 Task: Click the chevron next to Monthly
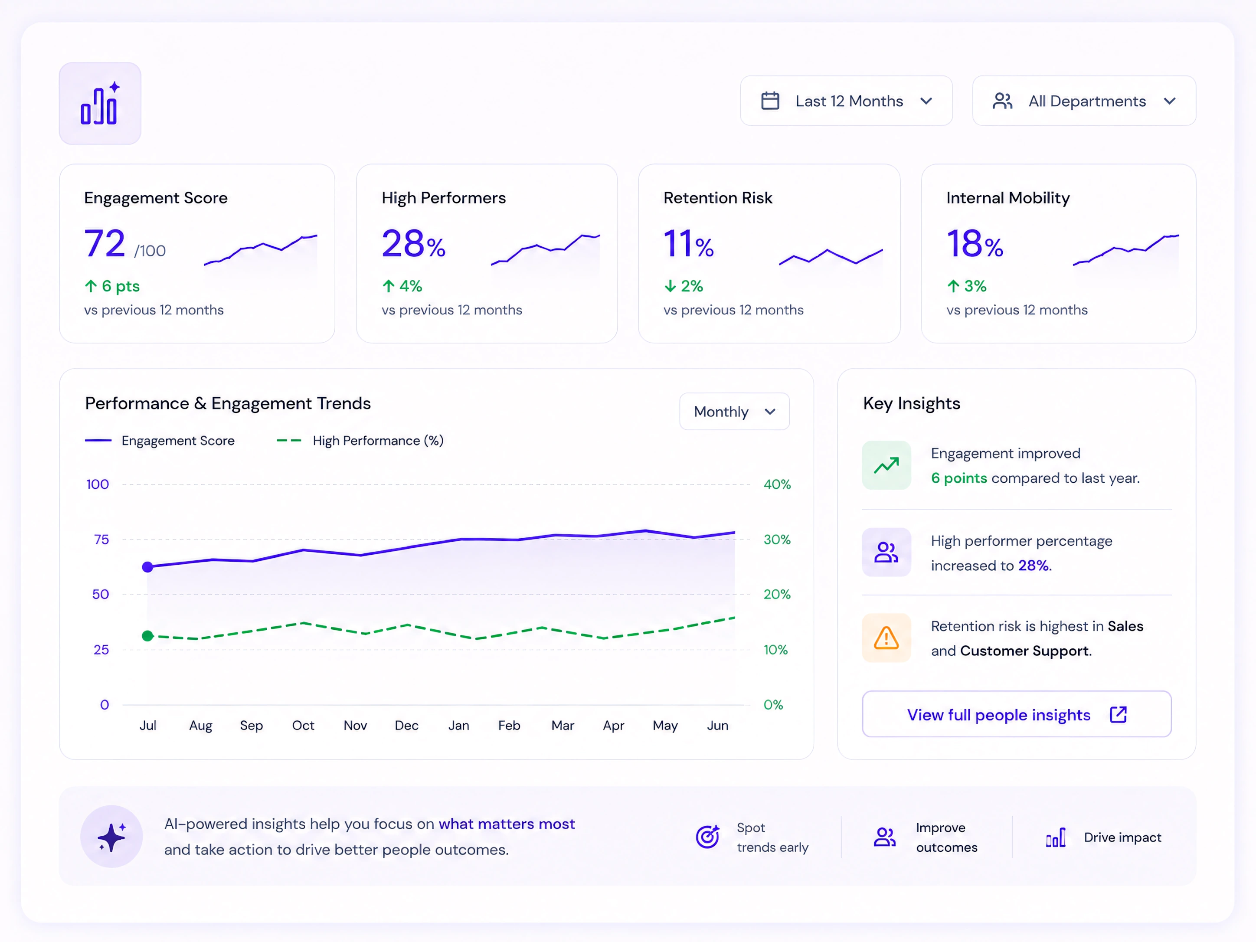[770, 412]
